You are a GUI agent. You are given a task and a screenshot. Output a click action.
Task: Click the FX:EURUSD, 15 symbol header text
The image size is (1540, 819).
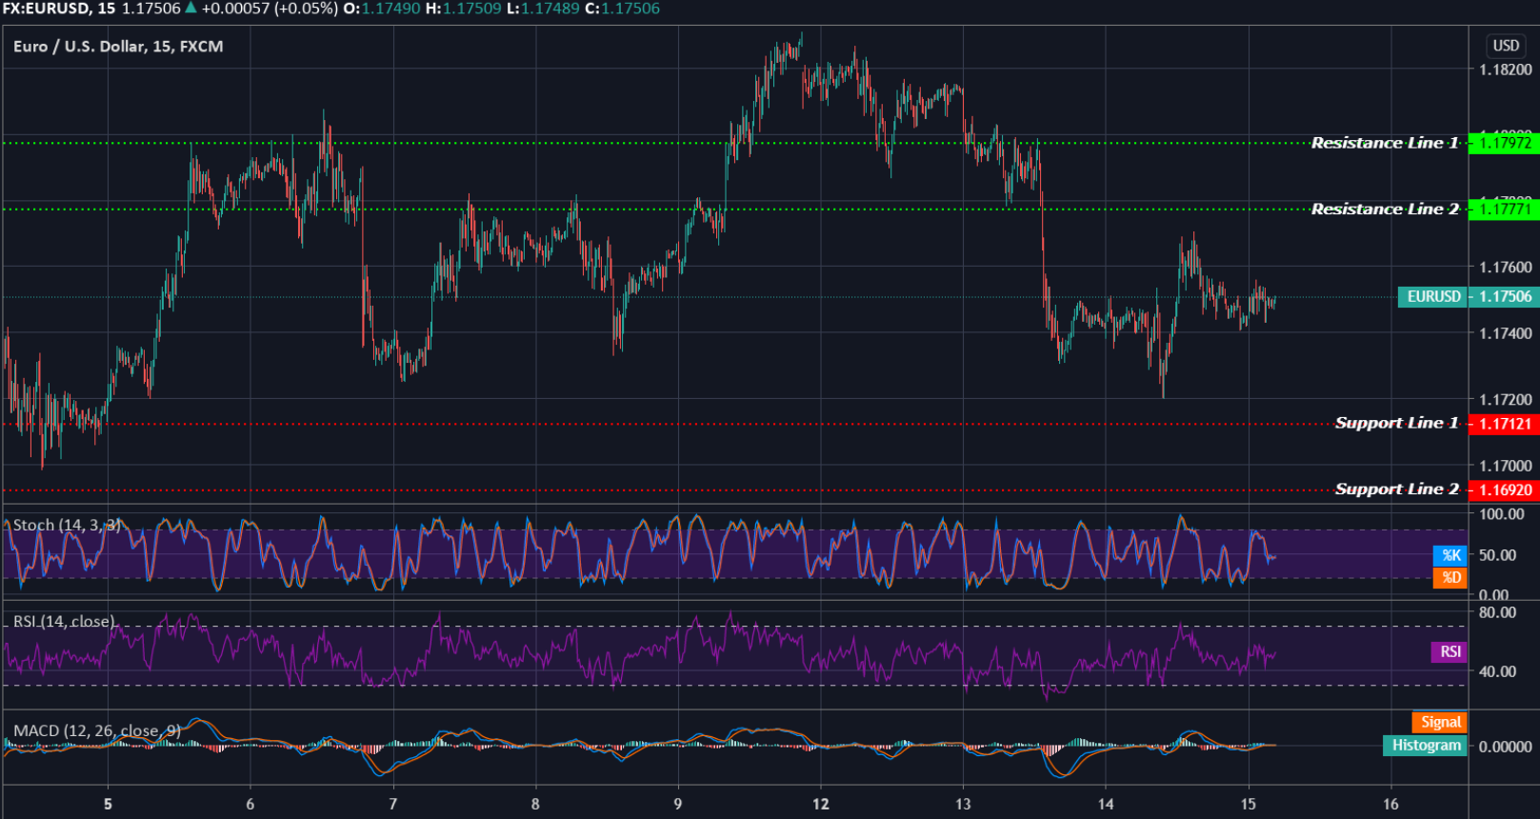[58, 9]
